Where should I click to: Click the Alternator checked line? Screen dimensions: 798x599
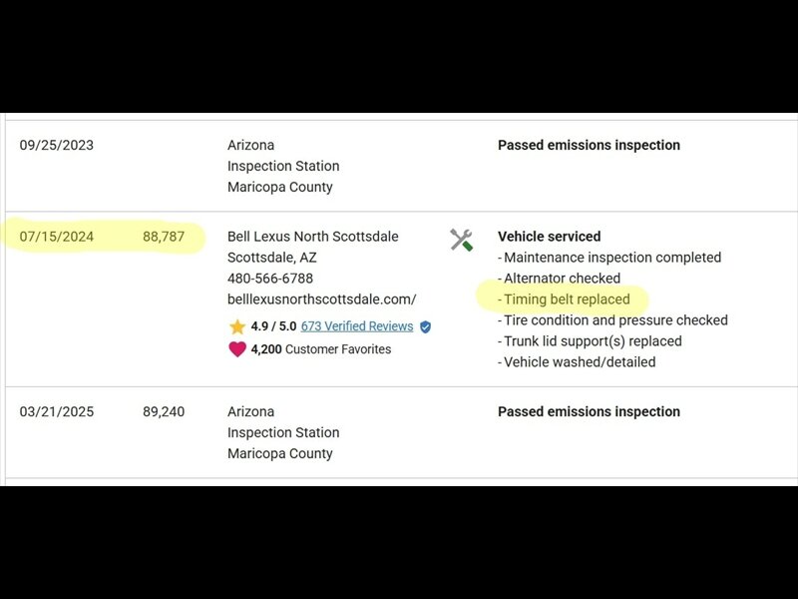[x=559, y=279]
